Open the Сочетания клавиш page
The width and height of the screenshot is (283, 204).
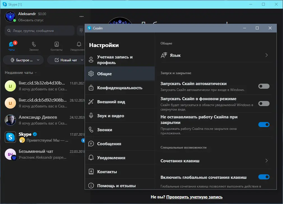point(215,161)
